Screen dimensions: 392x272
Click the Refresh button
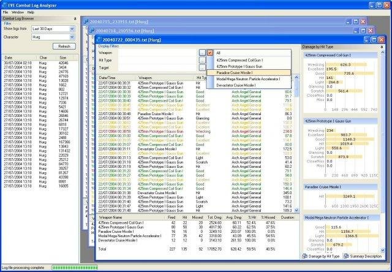[x=64, y=46]
